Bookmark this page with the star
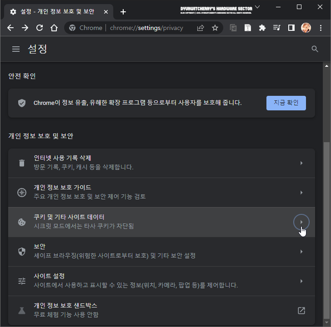 tap(215, 28)
